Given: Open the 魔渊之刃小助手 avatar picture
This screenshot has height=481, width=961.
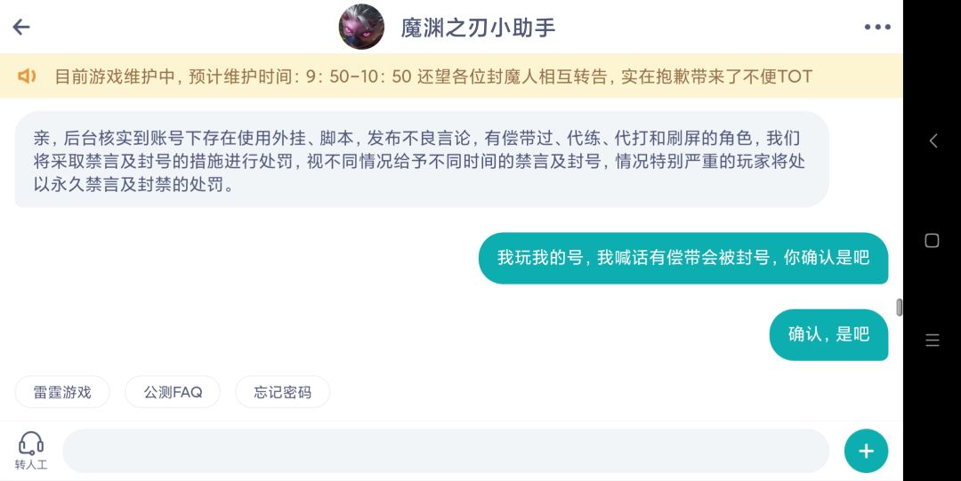Looking at the screenshot, I should (361, 27).
